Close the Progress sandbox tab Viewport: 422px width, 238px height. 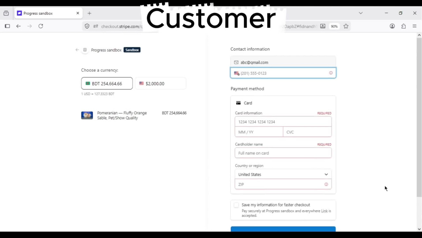(78, 13)
